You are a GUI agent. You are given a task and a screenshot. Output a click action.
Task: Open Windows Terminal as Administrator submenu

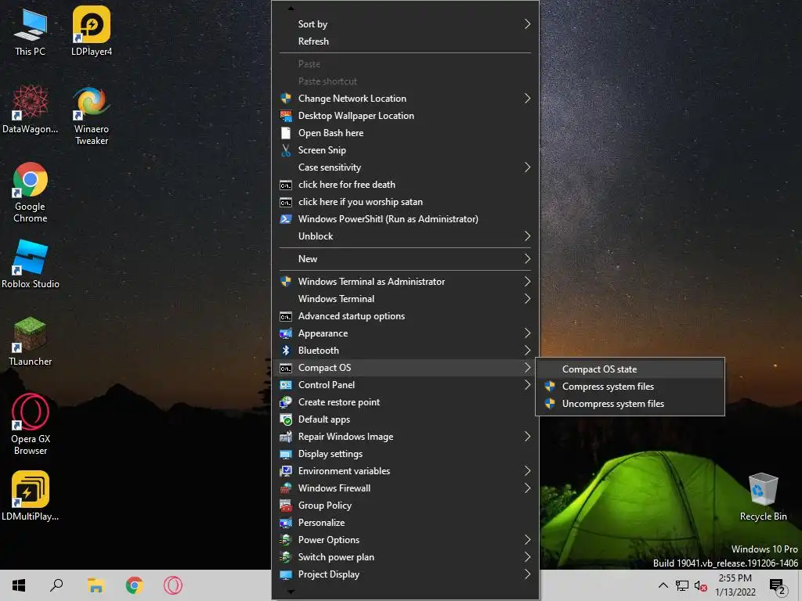click(x=405, y=282)
